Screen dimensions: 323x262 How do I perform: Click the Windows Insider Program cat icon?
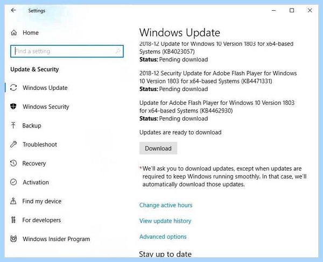tap(13, 239)
